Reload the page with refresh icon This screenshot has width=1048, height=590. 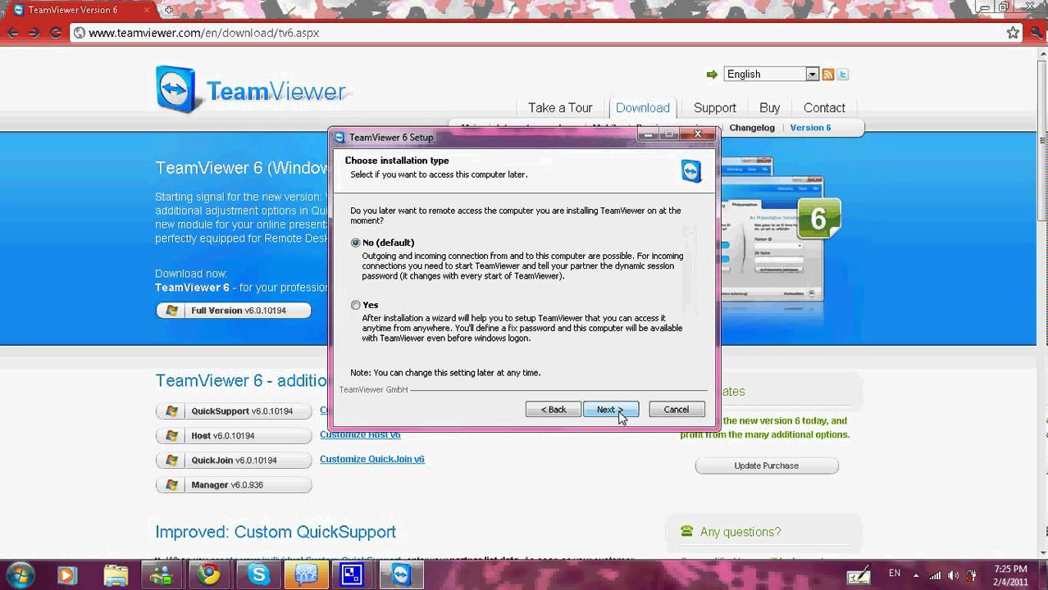56,33
